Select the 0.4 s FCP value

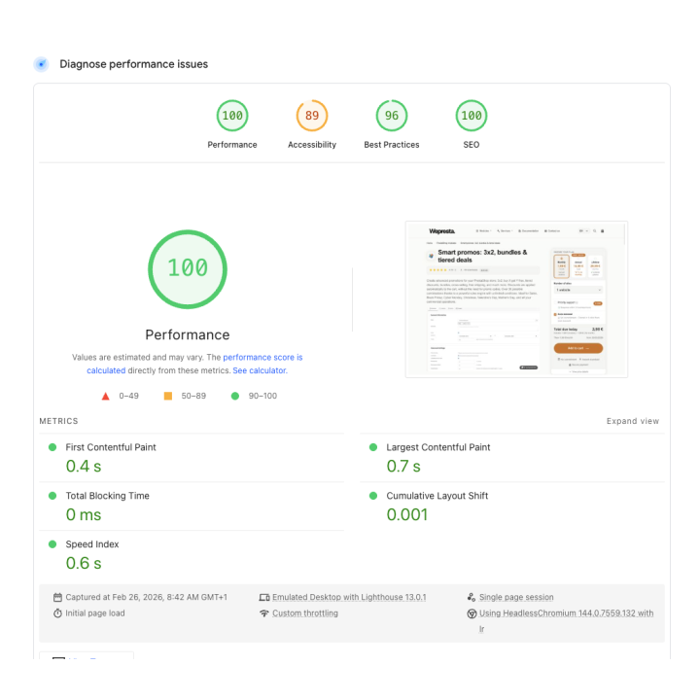pos(84,466)
